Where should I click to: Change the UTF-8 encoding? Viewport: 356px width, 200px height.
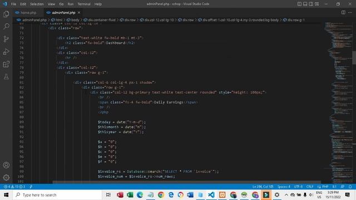point(298,187)
